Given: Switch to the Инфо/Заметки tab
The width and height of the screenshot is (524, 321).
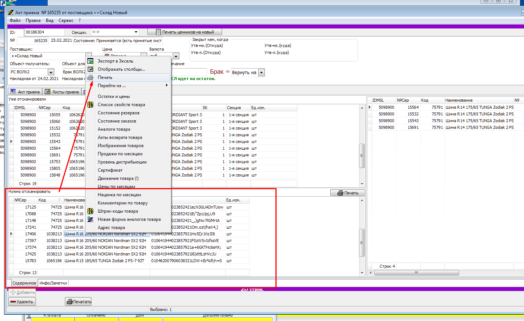Looking at the screenshot, I should [53, 283].
